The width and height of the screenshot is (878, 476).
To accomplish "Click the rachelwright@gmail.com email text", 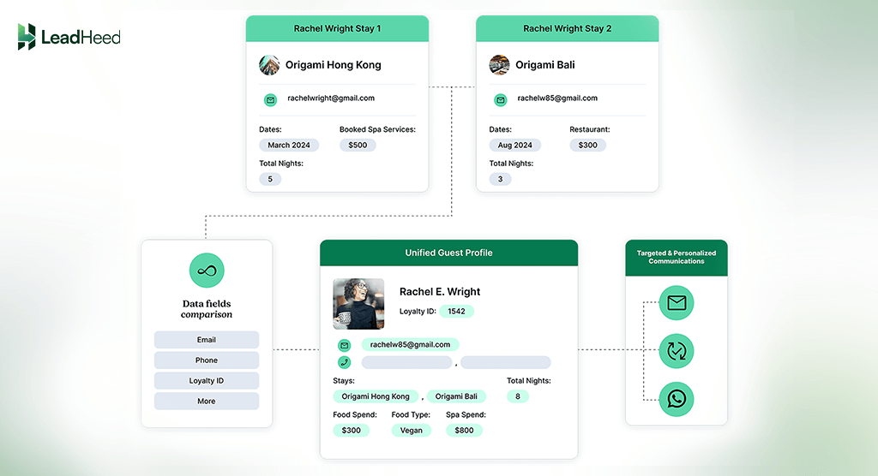I will pyautogui.click(x=331, y=98).
